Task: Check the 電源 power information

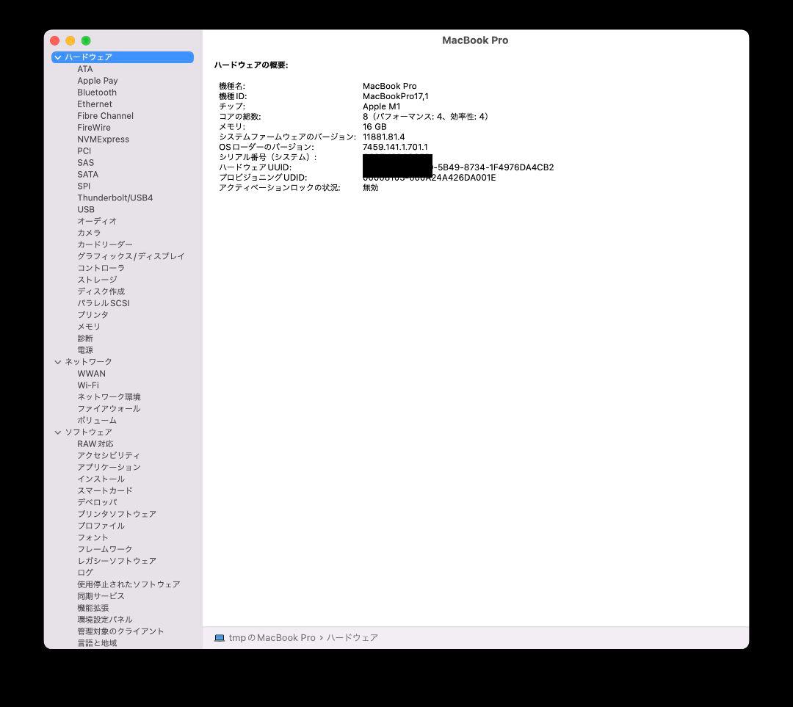Action: [x=84, y=349]
